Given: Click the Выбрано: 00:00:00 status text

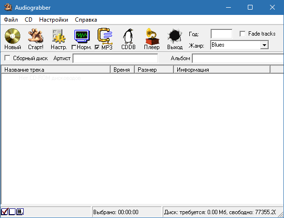Looking at the screenshot, I should coord(116,212).
